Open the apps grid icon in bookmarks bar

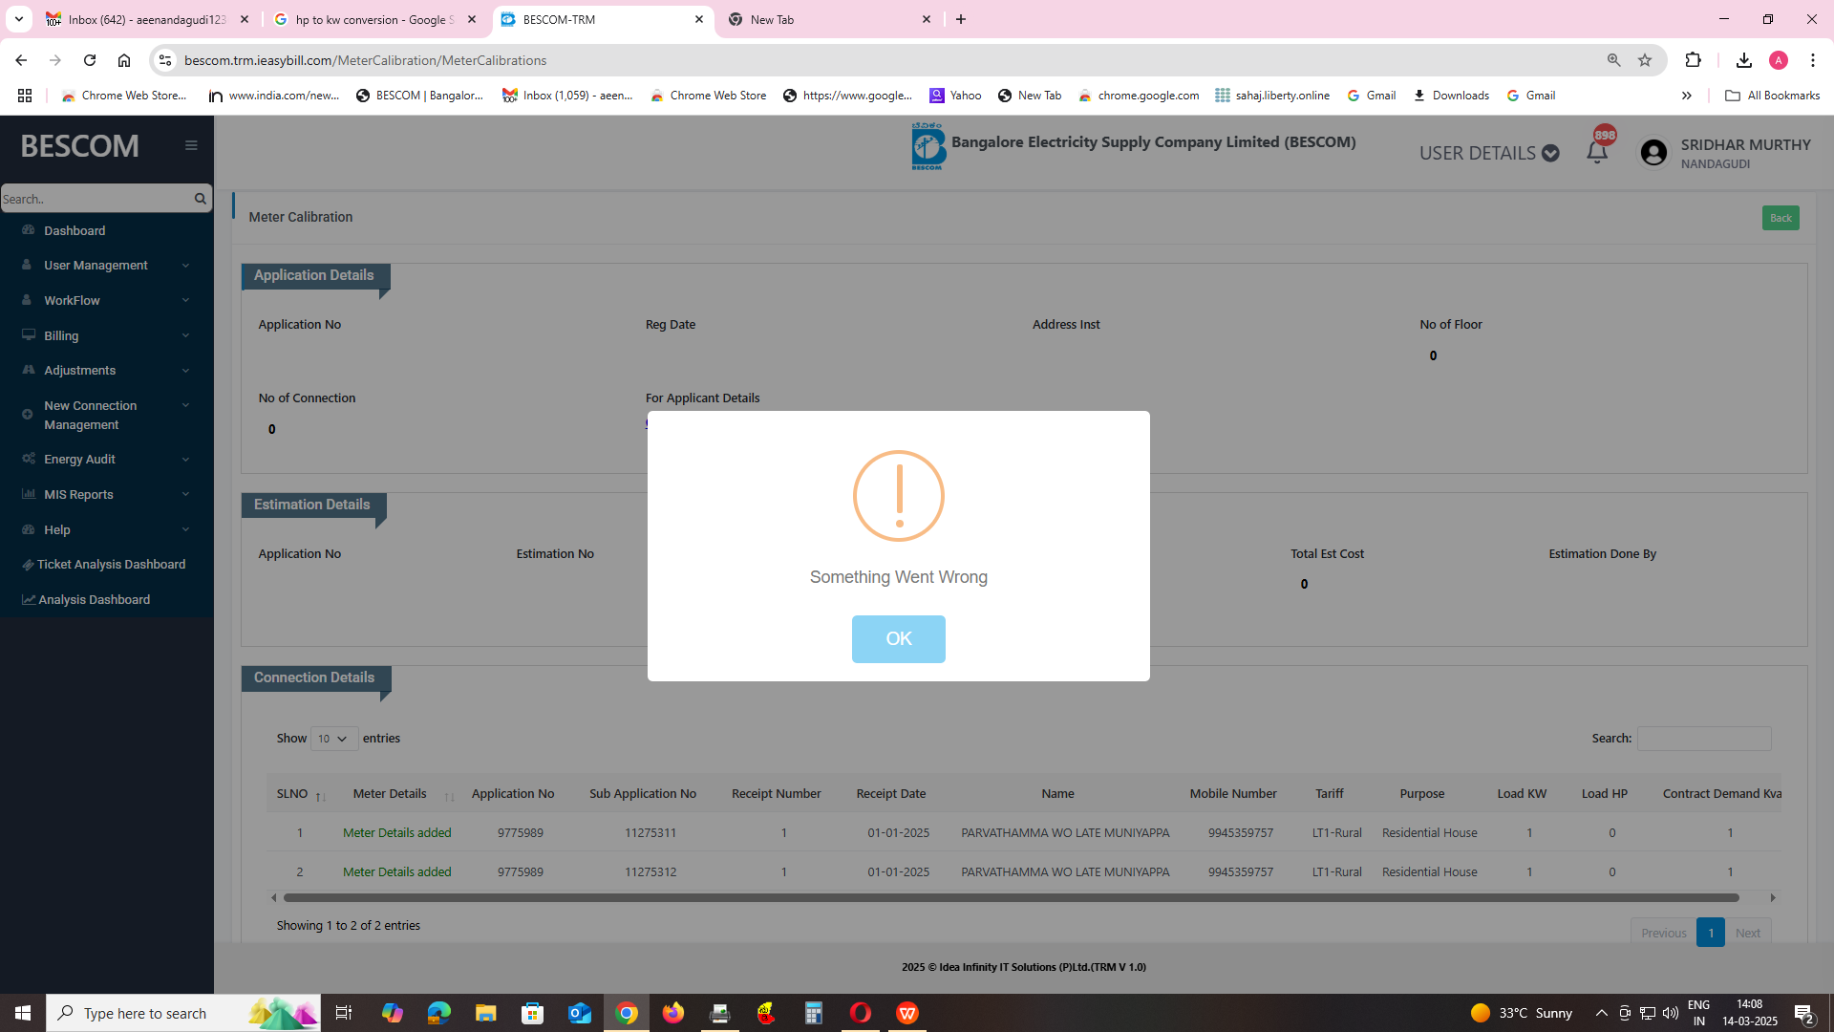tap(25, 96)
